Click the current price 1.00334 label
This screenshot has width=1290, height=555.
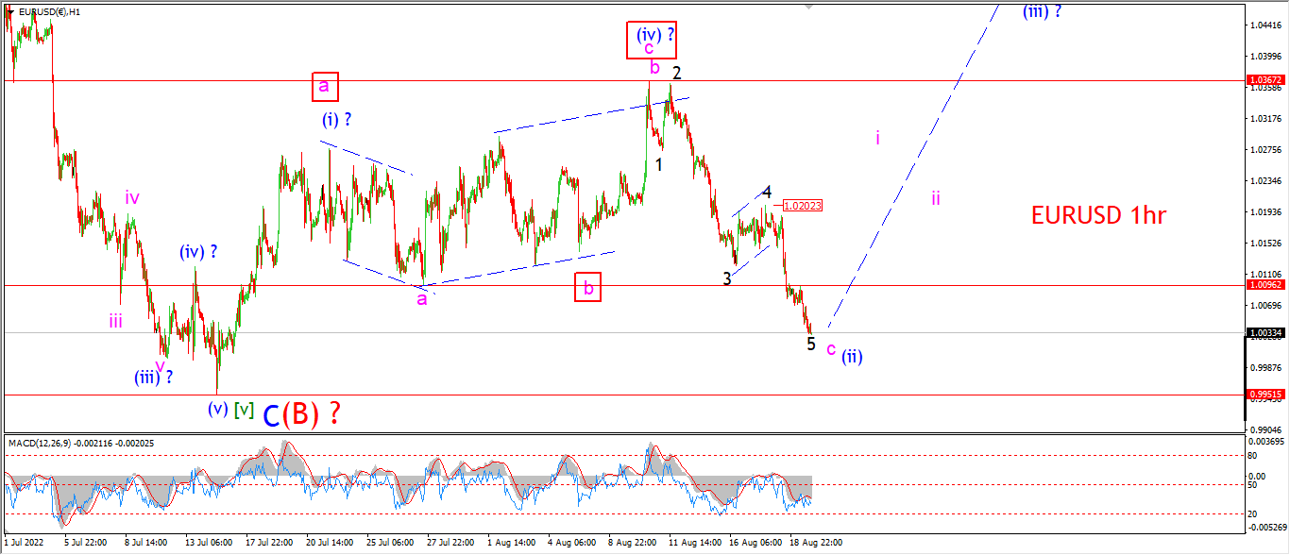tap(1266, 332)
